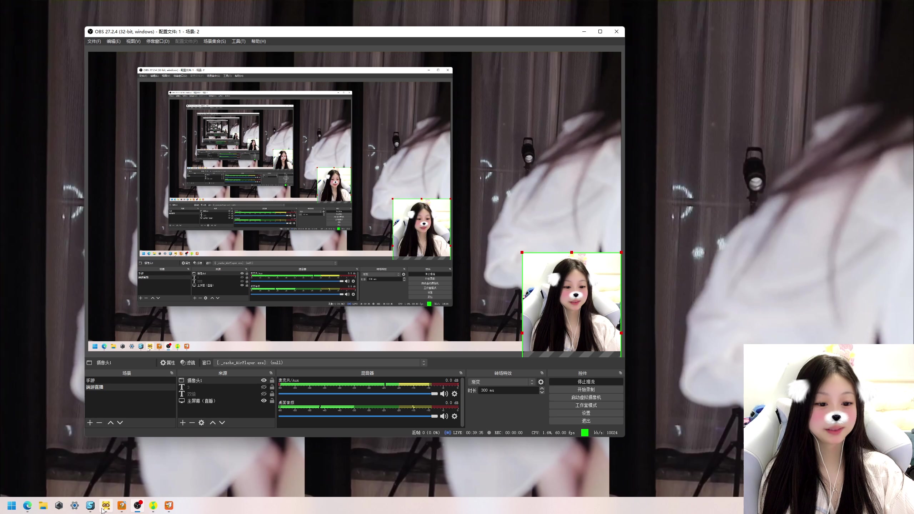Screen dimensions: 914x514
Task: Undock the 转场特效 panel
Action: coord(542,373)
